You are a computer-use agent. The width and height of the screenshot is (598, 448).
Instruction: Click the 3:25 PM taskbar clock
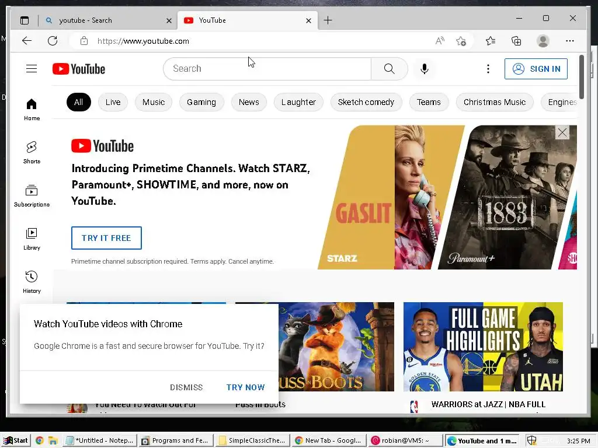click(x=579, y=441)
